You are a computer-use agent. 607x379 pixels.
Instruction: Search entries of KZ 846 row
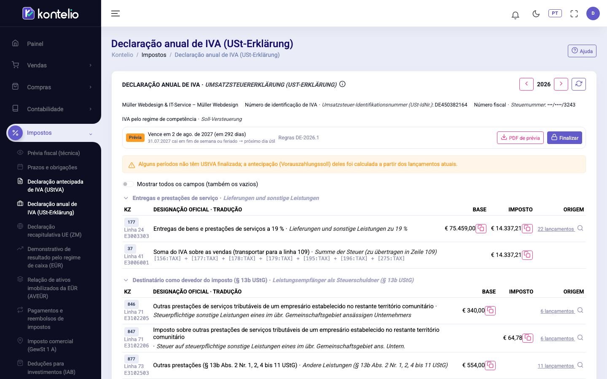580,310
